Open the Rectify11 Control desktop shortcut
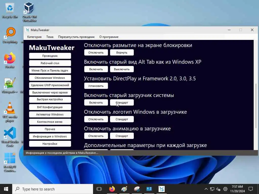The image size is (259, 194). (10, 162)
